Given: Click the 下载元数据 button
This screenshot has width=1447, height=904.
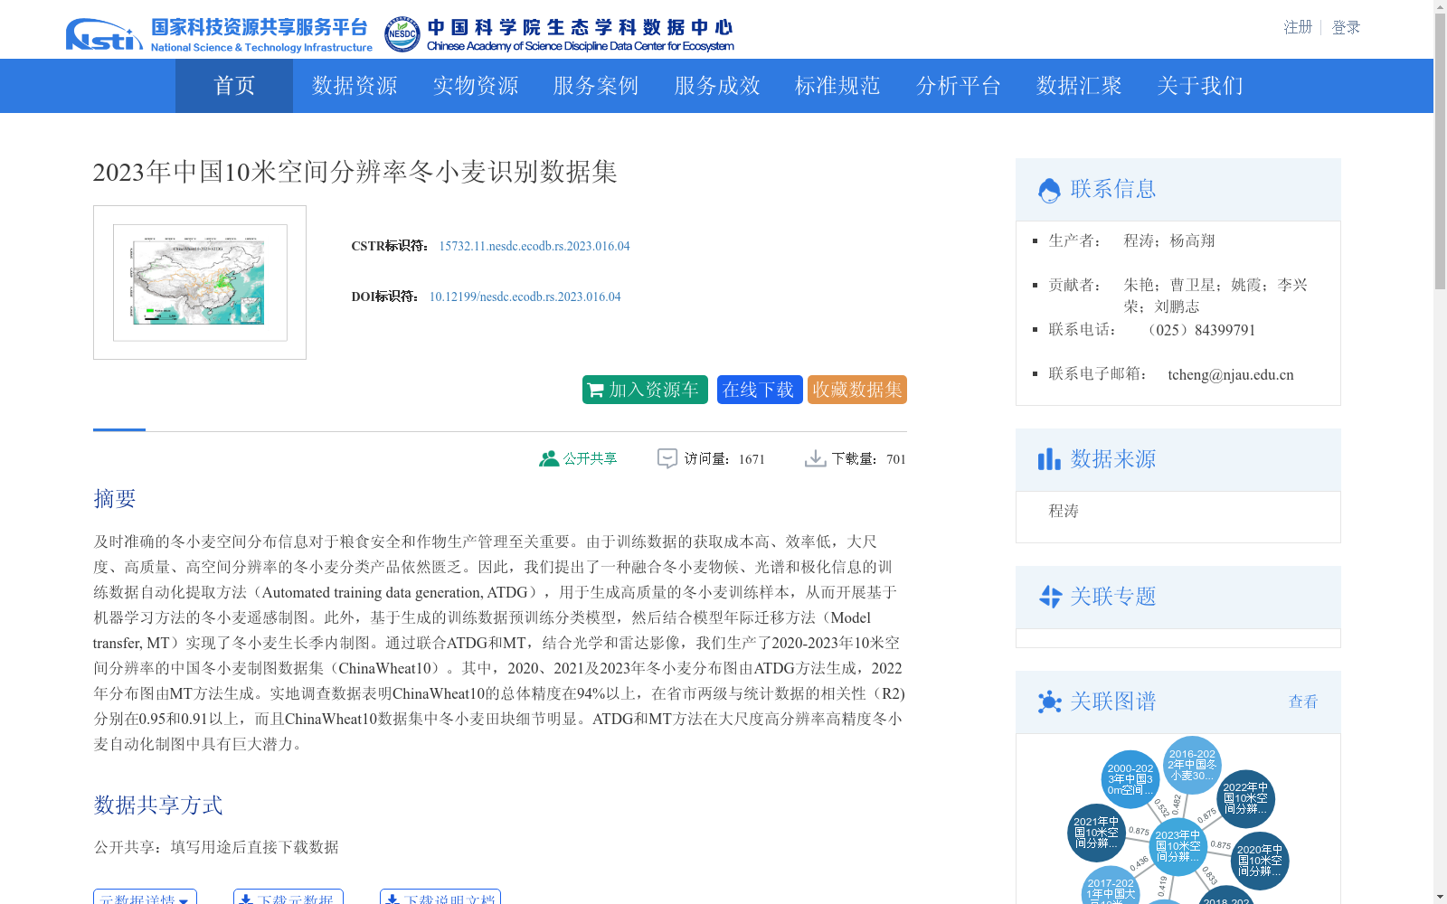Looking at the screenshot, I should [x=288, y=897].
